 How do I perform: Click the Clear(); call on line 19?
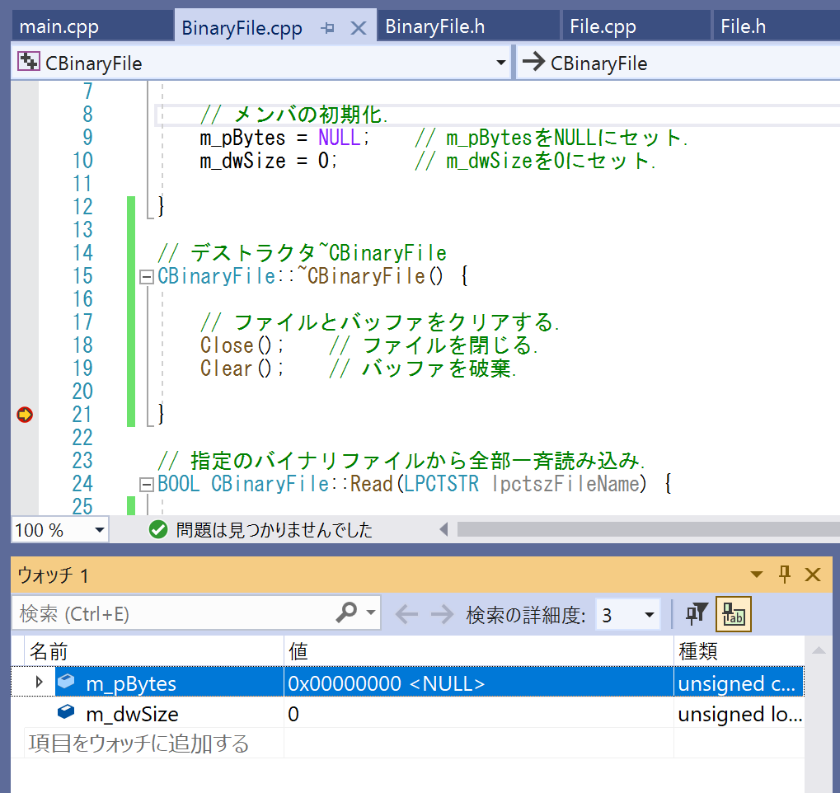tap(242, 368)
